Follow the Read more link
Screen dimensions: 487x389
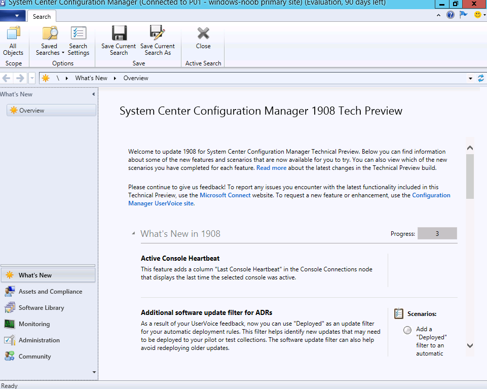point(271,168)
